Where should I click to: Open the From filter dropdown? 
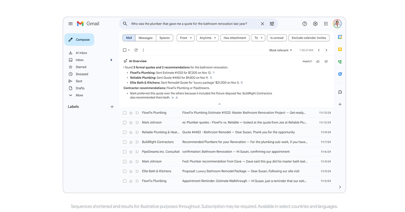pos(186,38)
